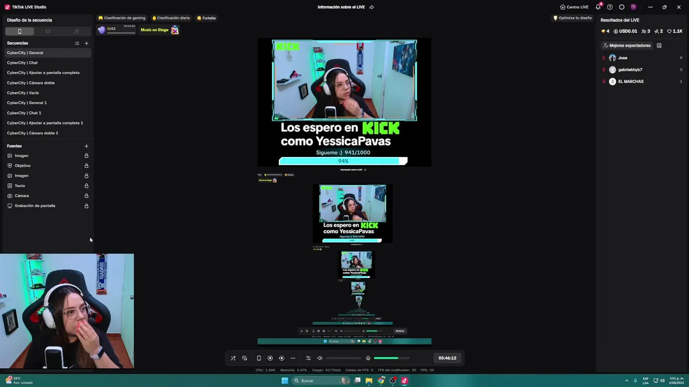Toggle lock on the Objetivo source
This screenshot has height=387, width=689.
[86, 166]
